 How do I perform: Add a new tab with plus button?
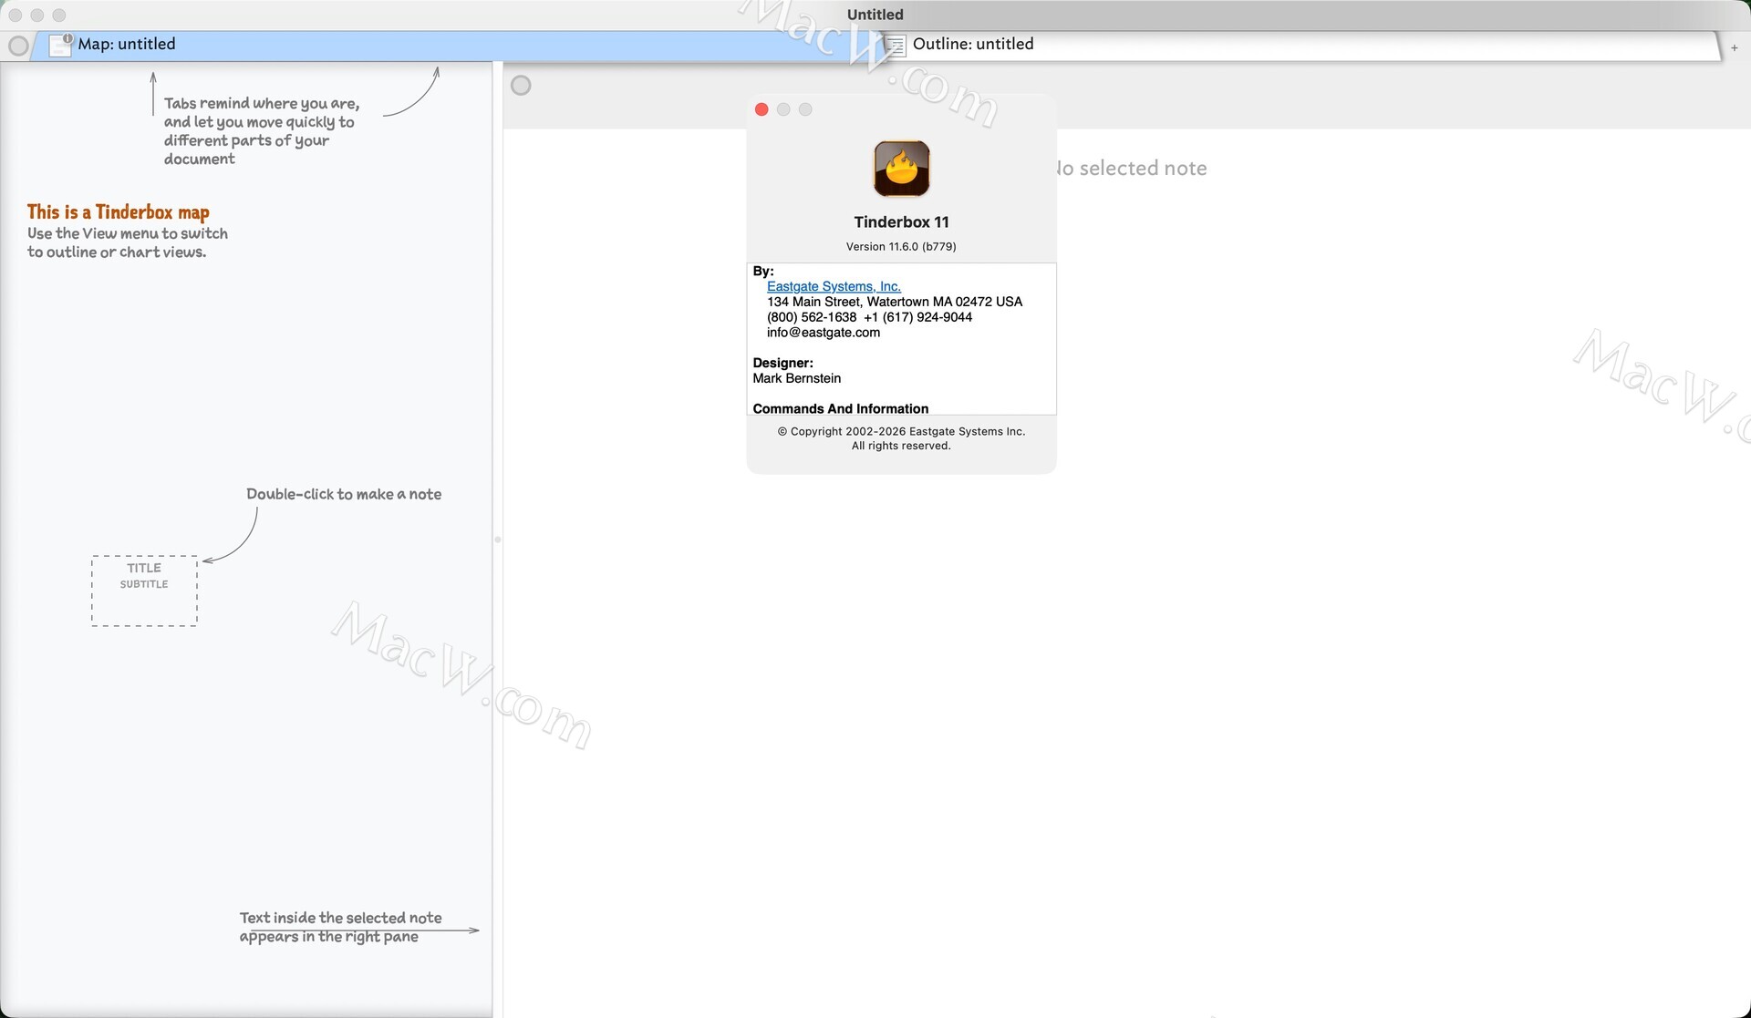1734,47
